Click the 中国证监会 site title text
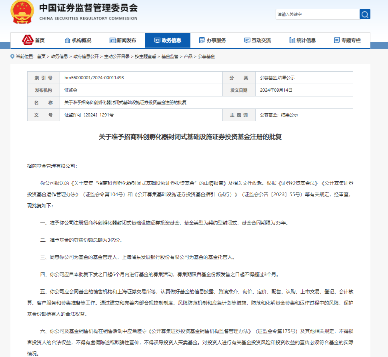The width and height of the screenshot is (388, 357). point(88,8)
